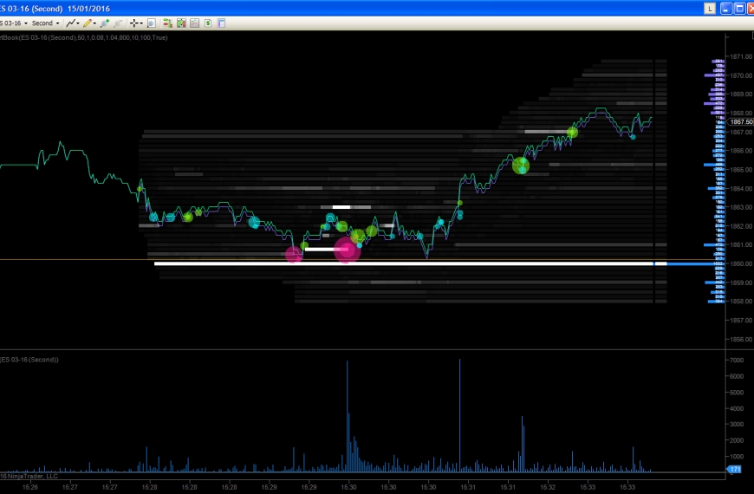Expand the ES 03-16 instrument dropdown
This screenshot has width=754, height=494.
pyautogui.click(x=25, y=23)
